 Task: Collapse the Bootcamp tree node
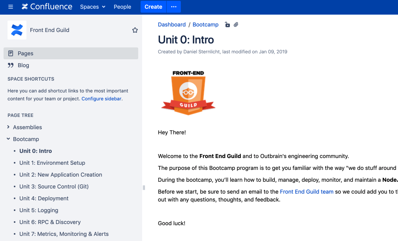[8, 139]
